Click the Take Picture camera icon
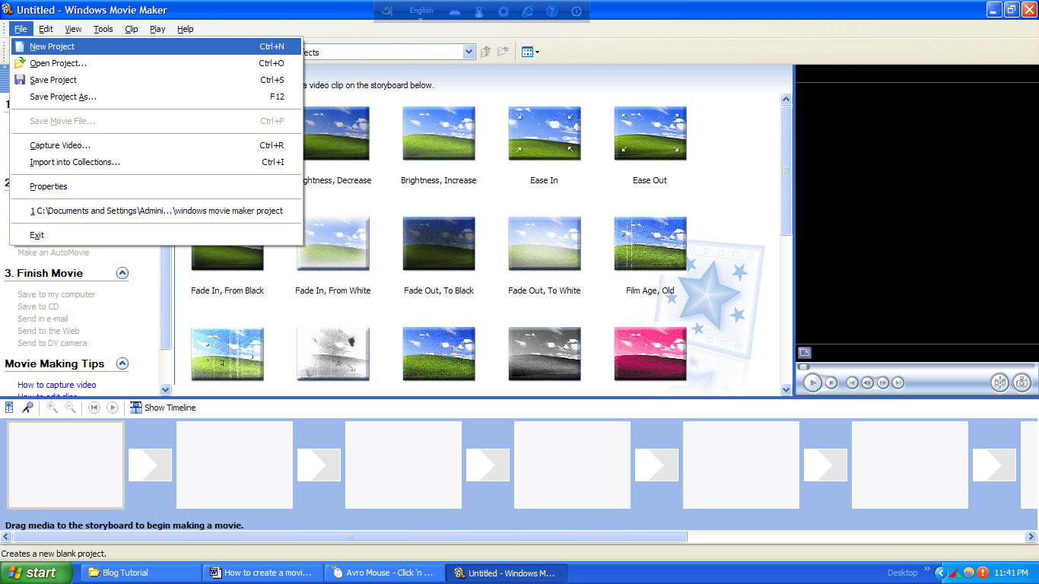Screen dimensions: 1039x584 [1022, 383]
